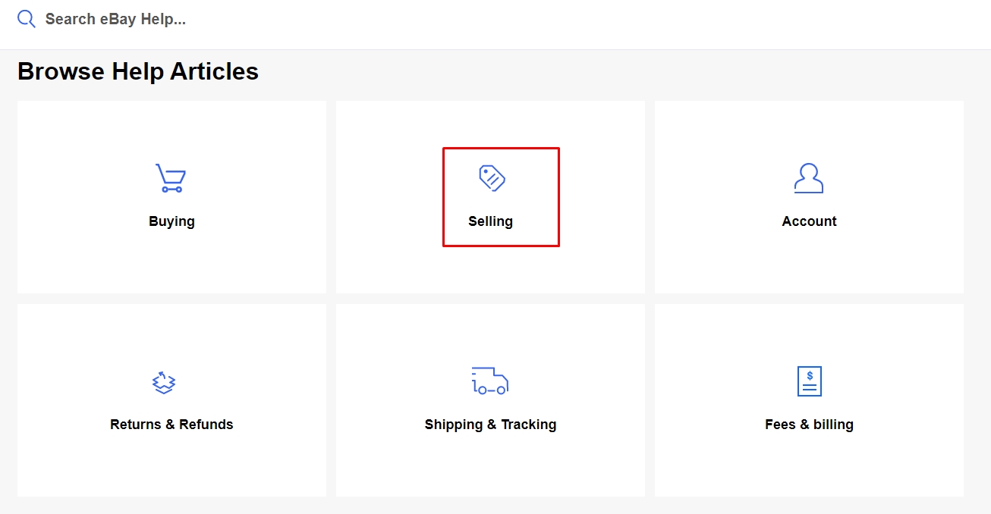Click the delivery truck Shipping icon
Viewport: 991px width, 514px height.
pos(489,381)
